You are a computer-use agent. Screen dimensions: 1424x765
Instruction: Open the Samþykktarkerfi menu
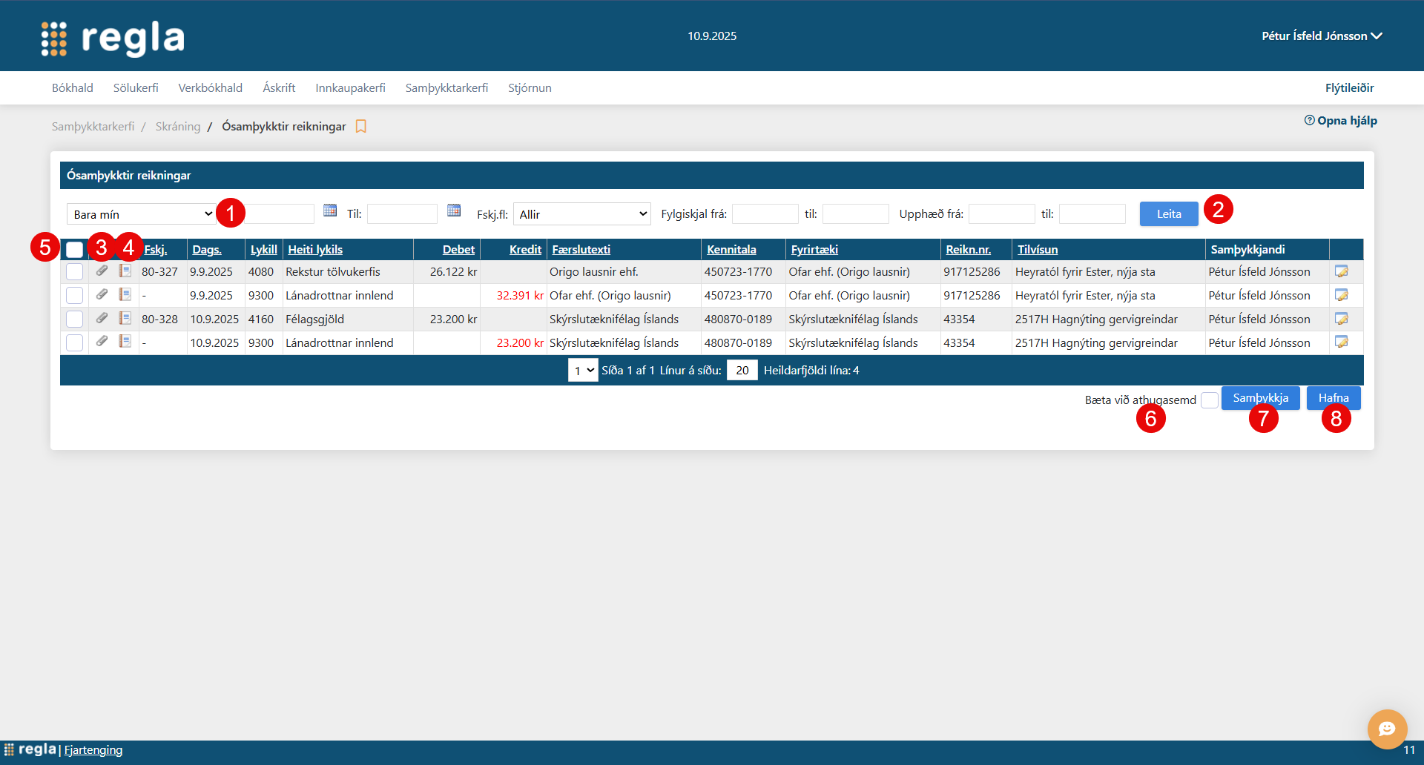[446, 87]
